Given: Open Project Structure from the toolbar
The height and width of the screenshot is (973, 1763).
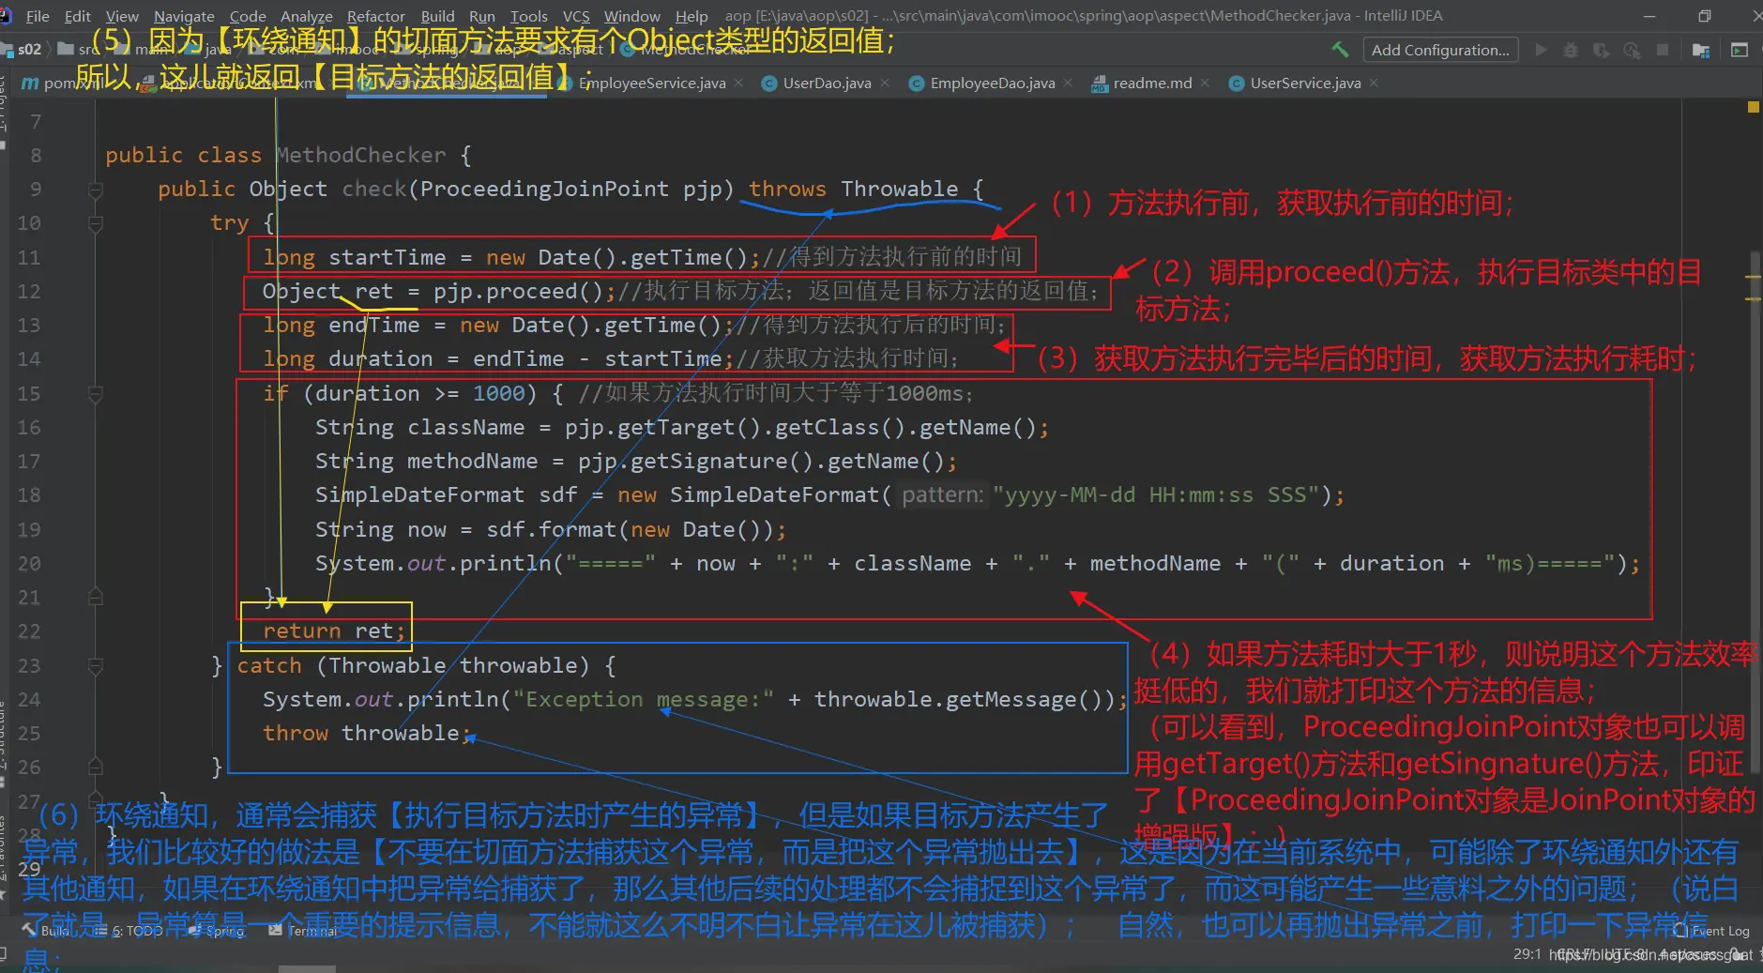Looking at the screenshot, I should pyautogui.click(x=1701, y=50).
